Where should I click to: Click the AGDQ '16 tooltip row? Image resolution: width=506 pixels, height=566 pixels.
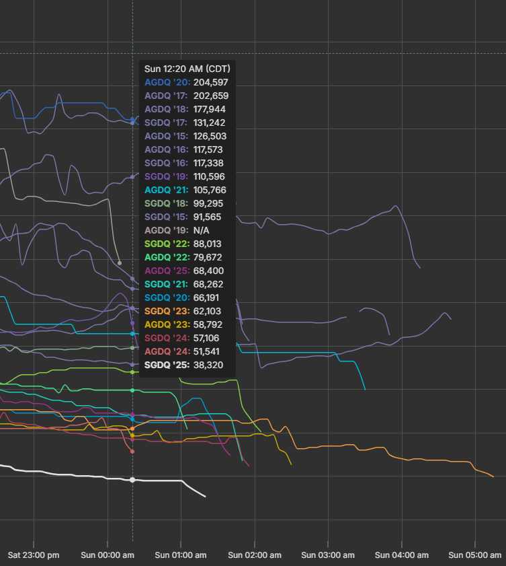(183, 149)
